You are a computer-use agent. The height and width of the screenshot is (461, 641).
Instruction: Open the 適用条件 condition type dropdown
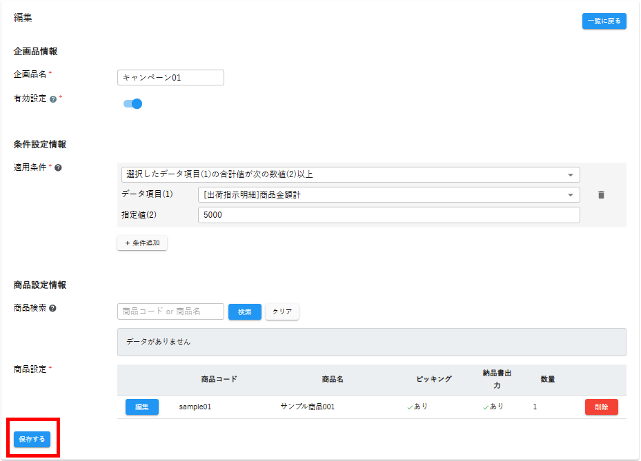(x=350, y=174)
